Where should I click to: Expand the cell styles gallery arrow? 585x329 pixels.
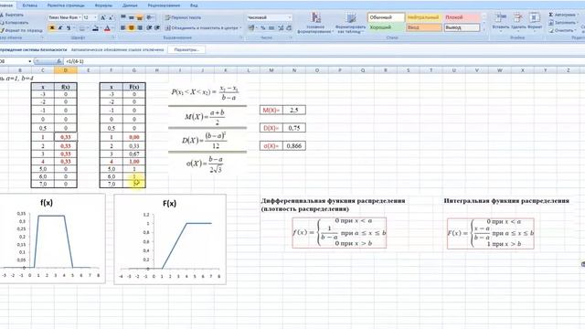[484, 29]
